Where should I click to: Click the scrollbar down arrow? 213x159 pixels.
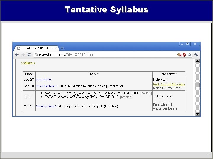(197, 114)
